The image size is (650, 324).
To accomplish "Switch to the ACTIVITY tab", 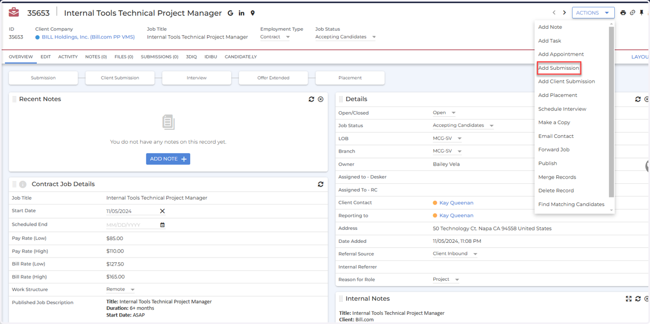I will point(68,57).
